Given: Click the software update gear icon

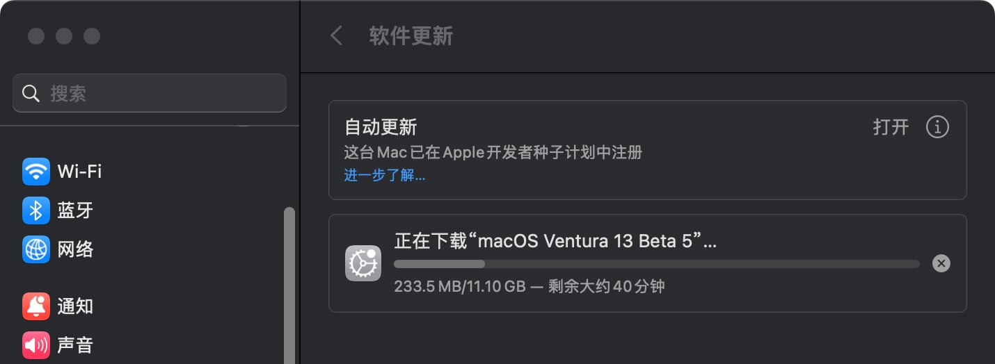Looking at the screenshot, I should point(363,263).
